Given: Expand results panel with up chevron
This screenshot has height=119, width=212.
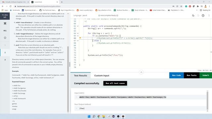Looking at the screenshot, I should [x=141, y=72].
